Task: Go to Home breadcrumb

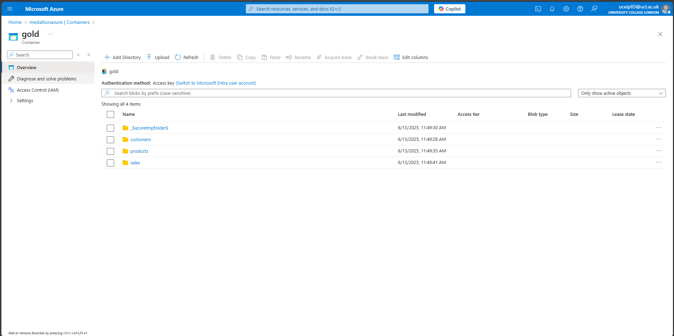Action: tap(15, 22)
